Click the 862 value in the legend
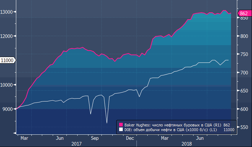The height and width of the screenshot is (147, 252). tap(227, 124)
